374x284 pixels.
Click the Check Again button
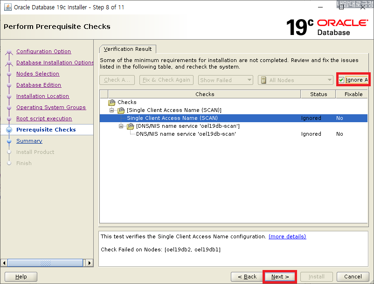(x=117, y=80)
